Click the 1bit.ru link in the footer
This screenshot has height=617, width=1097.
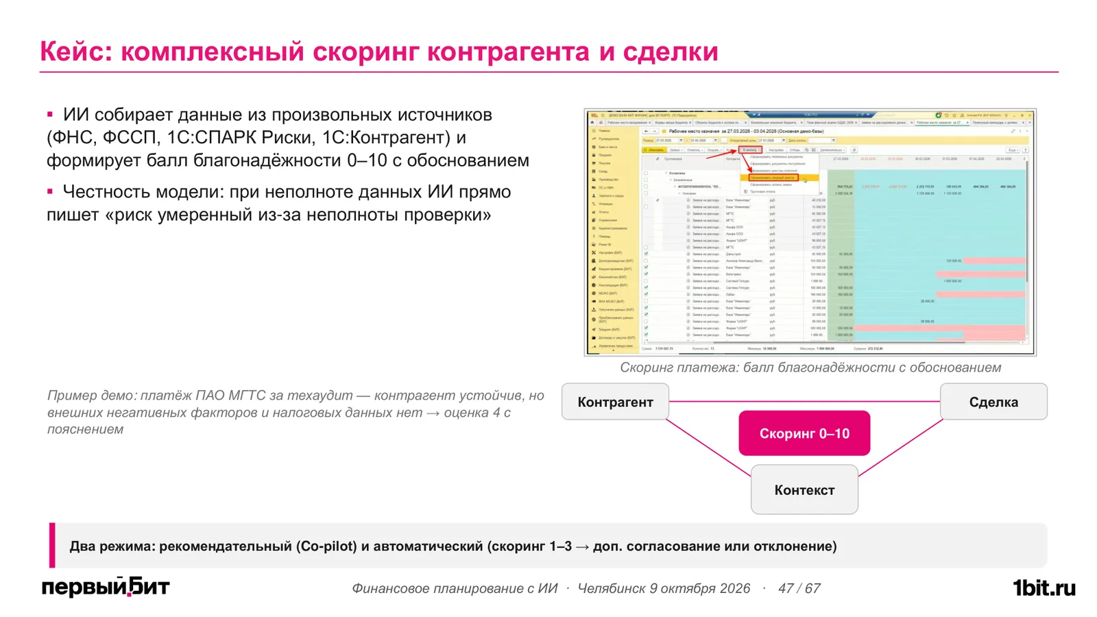click(1044, 588)
